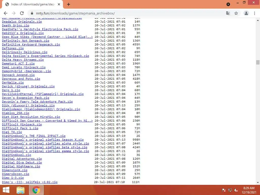The width and height of the screenshot is (260, 195).
Task: Download Definitely Not Denpack.zip
Action: (x=26, y=41)
